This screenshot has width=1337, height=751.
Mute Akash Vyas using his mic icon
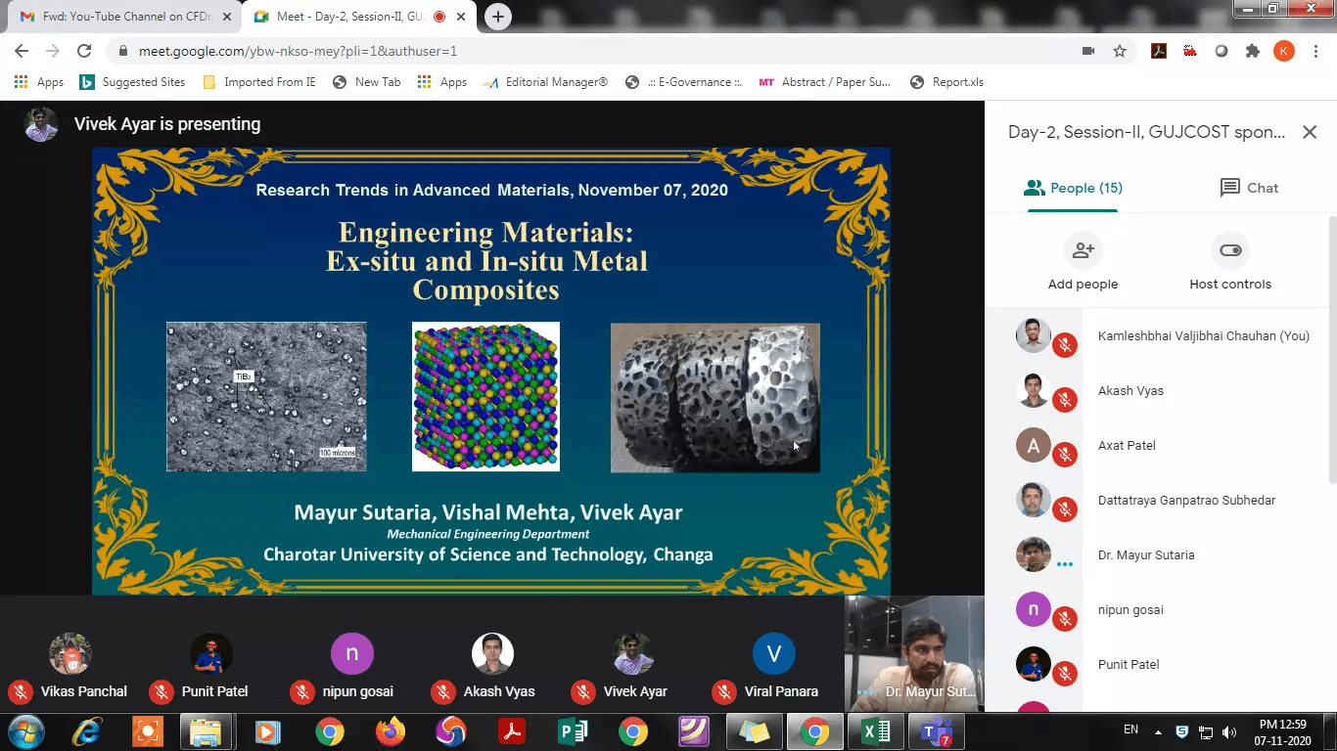(1066, 398)
